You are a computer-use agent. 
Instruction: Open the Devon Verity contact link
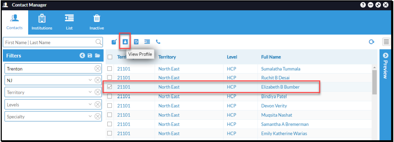coord(274,106)
